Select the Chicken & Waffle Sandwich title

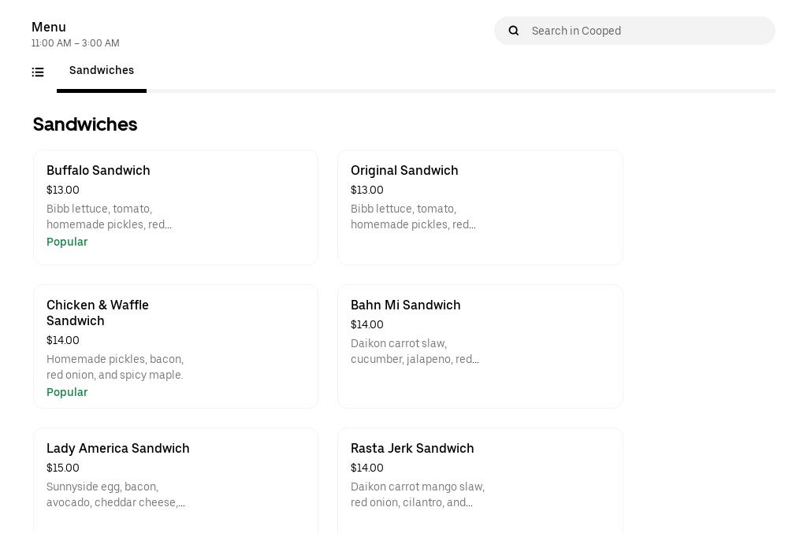click(x=98, y=313)
